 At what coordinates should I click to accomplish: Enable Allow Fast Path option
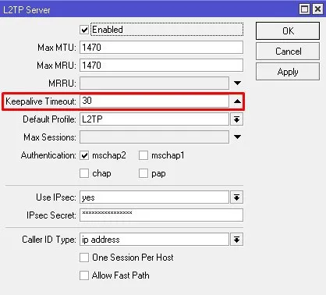pos(84,275)
